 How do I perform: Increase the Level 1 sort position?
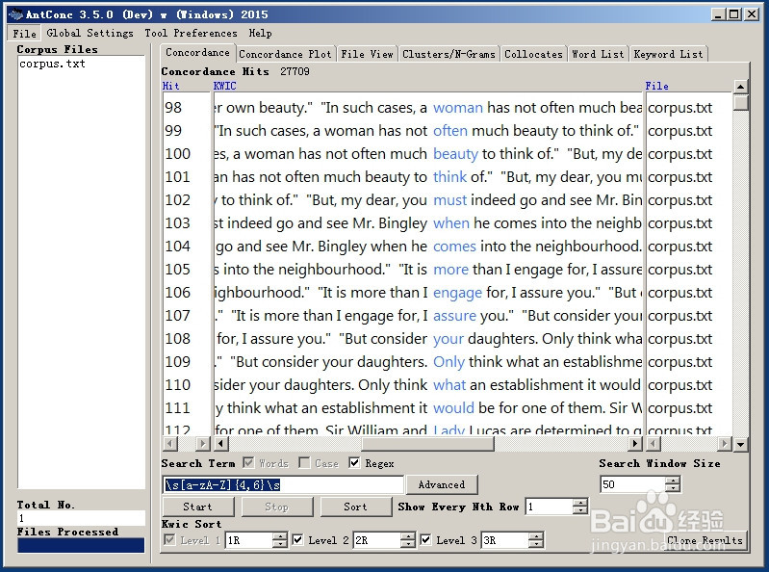[x=279, y=536]
